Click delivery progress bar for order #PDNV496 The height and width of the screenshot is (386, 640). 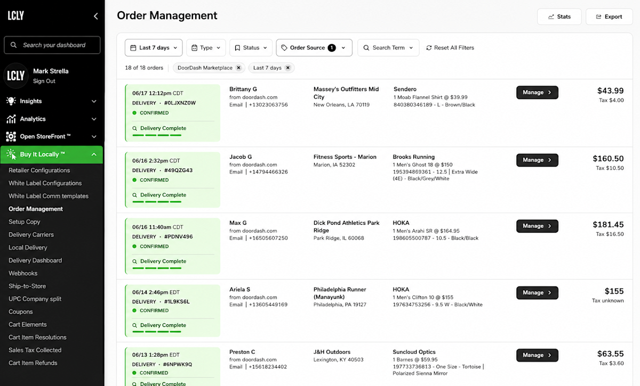pyautogui.click(x=157, y=268)
